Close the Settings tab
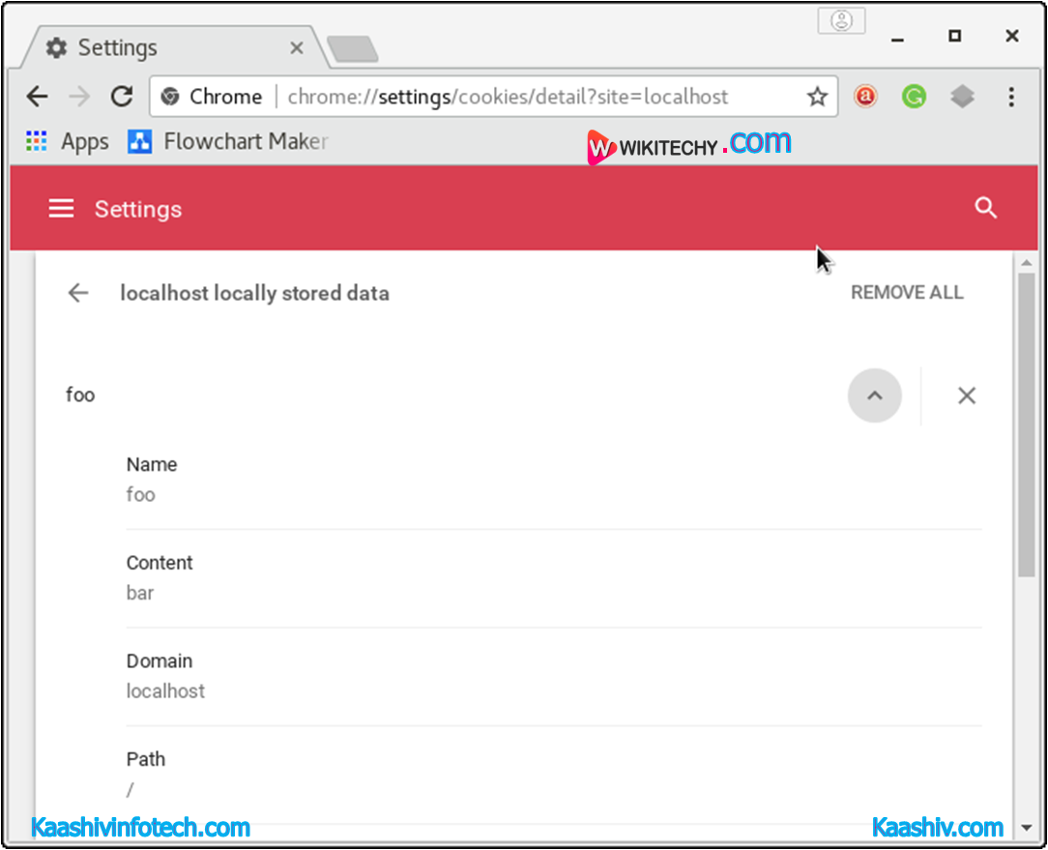Image resolution: width=1048 pixels, height=850 pixels. (297, 47)
